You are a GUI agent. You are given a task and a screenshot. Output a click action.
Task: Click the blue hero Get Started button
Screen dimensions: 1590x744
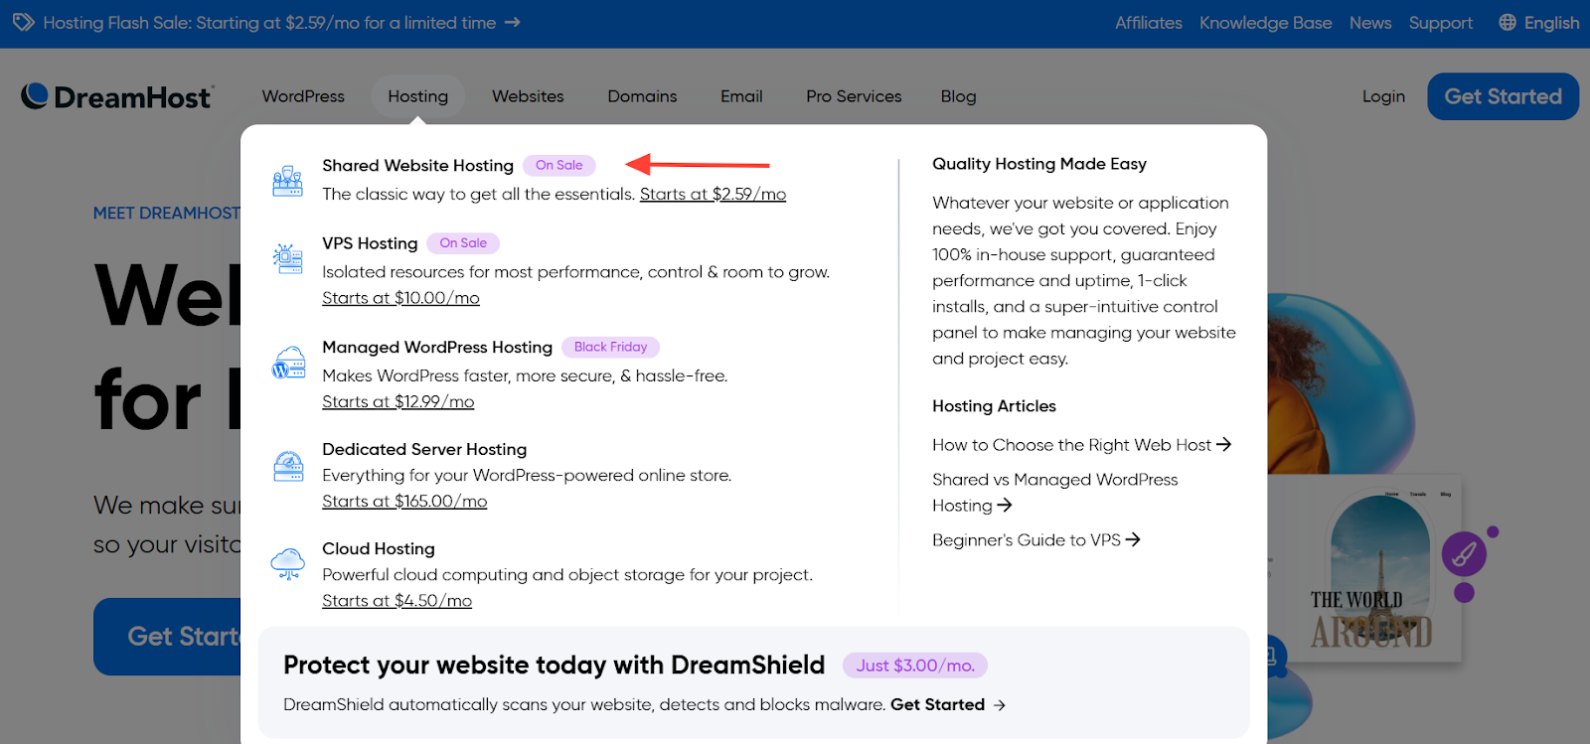pos(167,637)
